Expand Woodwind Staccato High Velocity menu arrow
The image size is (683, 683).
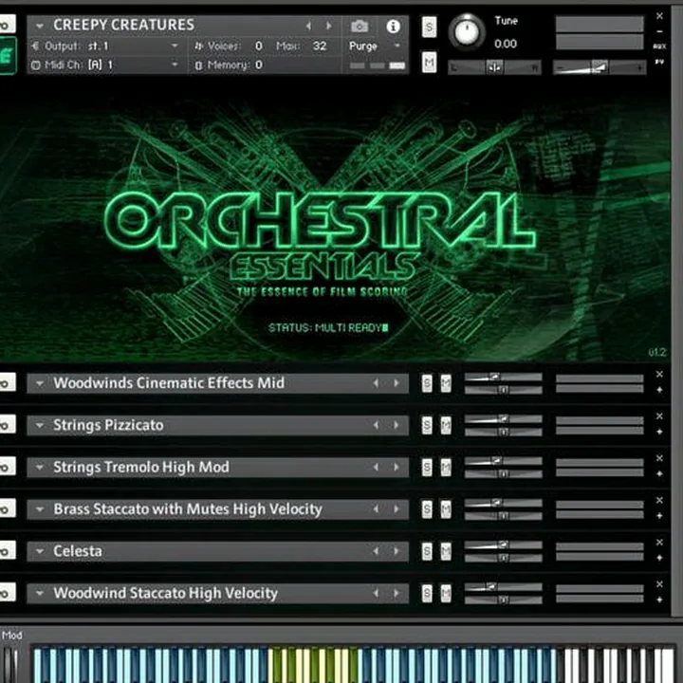[x=40, y=593]
